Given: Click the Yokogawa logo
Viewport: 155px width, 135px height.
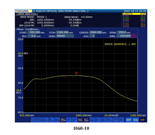Looking at the screenshot, I should click(23, 11).
